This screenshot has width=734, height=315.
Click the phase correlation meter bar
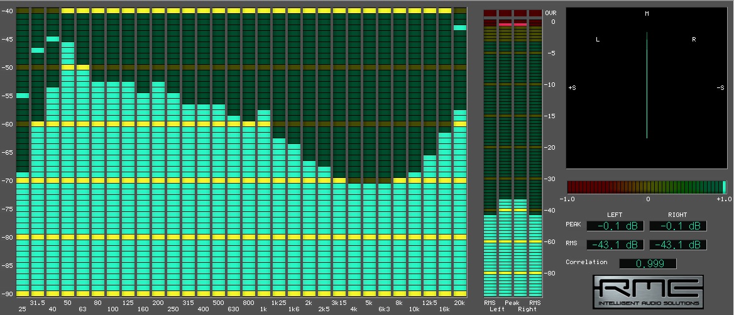point(647,187)
